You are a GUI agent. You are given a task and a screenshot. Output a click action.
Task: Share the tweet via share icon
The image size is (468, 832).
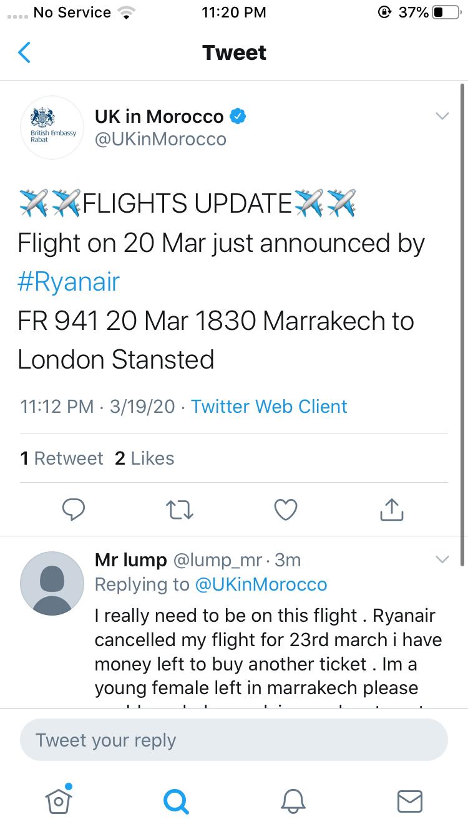click(392, 509)
